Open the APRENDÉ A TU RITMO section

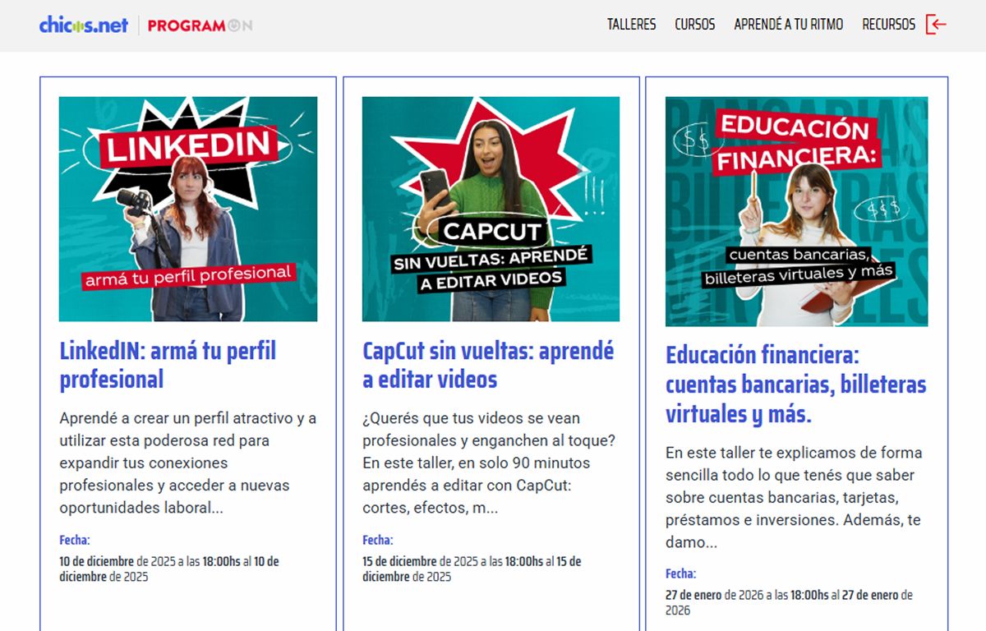pos(787,25)
